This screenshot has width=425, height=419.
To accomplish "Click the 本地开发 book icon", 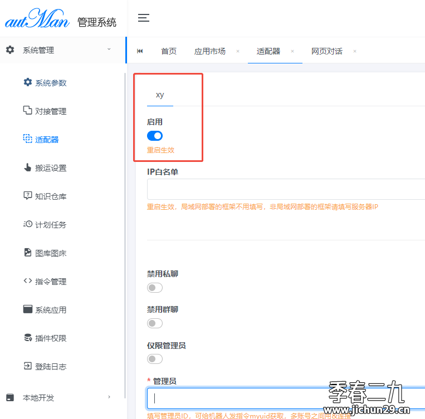I will click(x=10, y=397).
